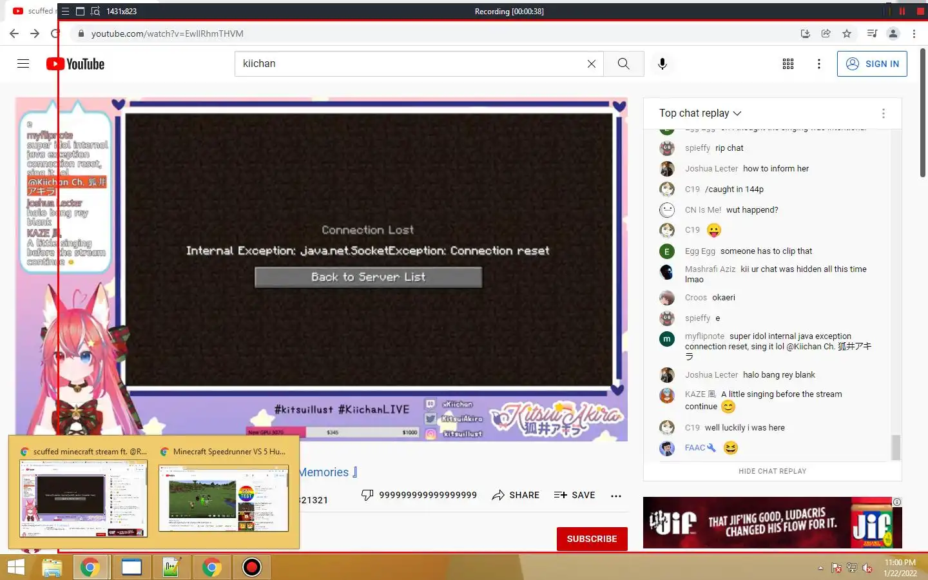928x580 pixels.
Task: Click the install app icon in address bar
Action: pos(805,34)
